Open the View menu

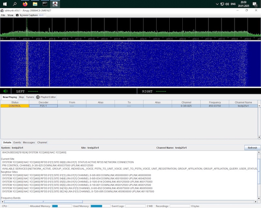click(x=10, y=15)
